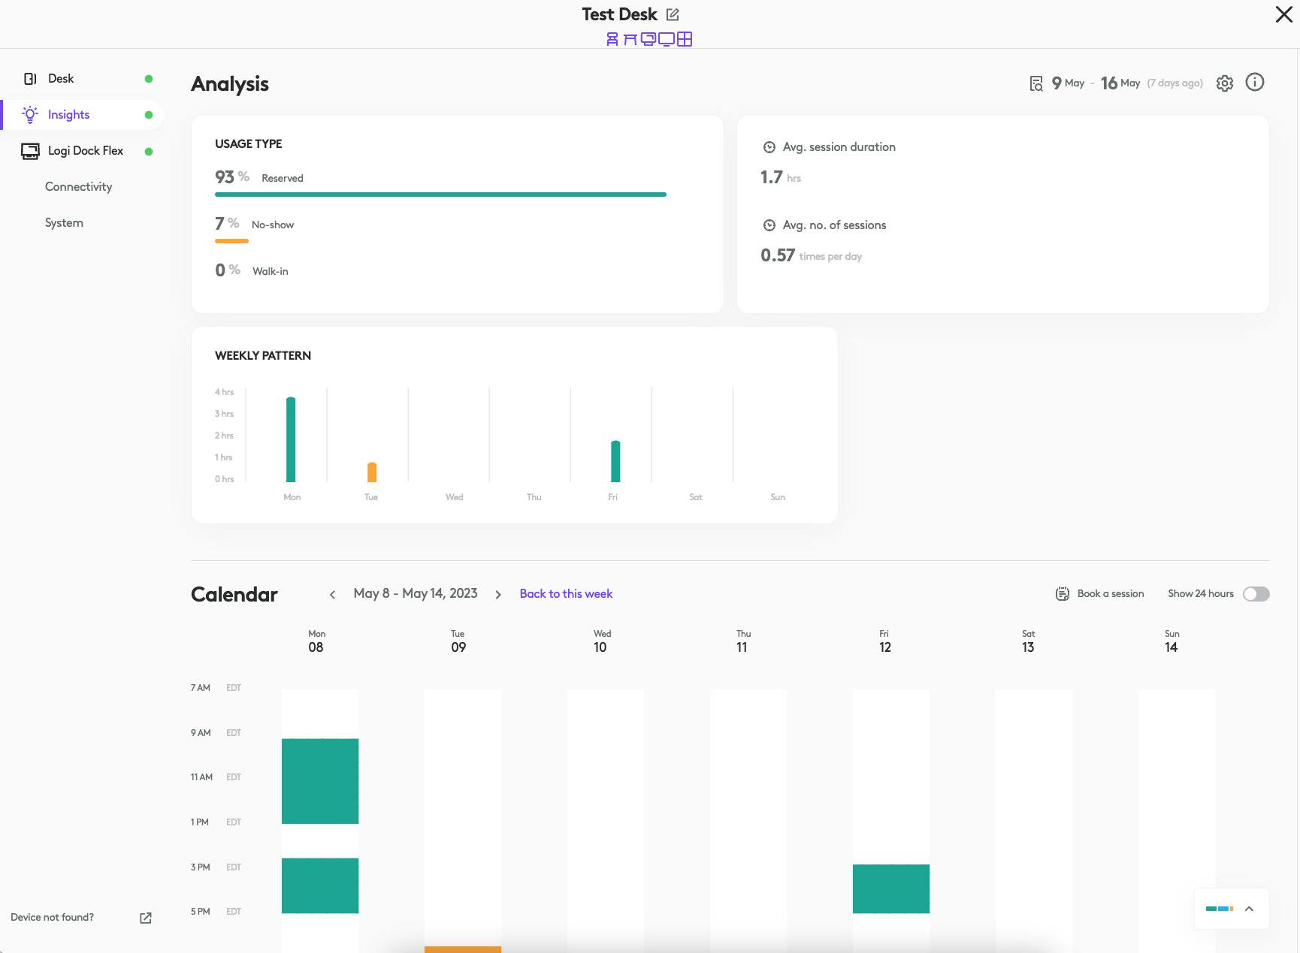Click the (7 days ago) label
Viewport: 1300px width, 953px height.
[x=1175, y=83]
